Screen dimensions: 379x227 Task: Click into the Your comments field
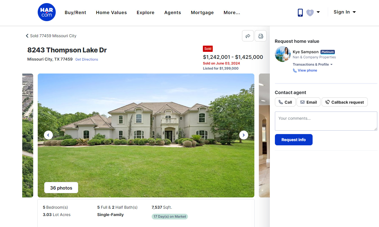(x=326, y=121)
